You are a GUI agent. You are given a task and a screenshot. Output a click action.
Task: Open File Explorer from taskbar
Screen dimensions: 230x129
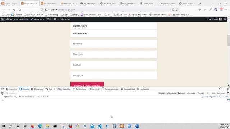tap(47, 126)
